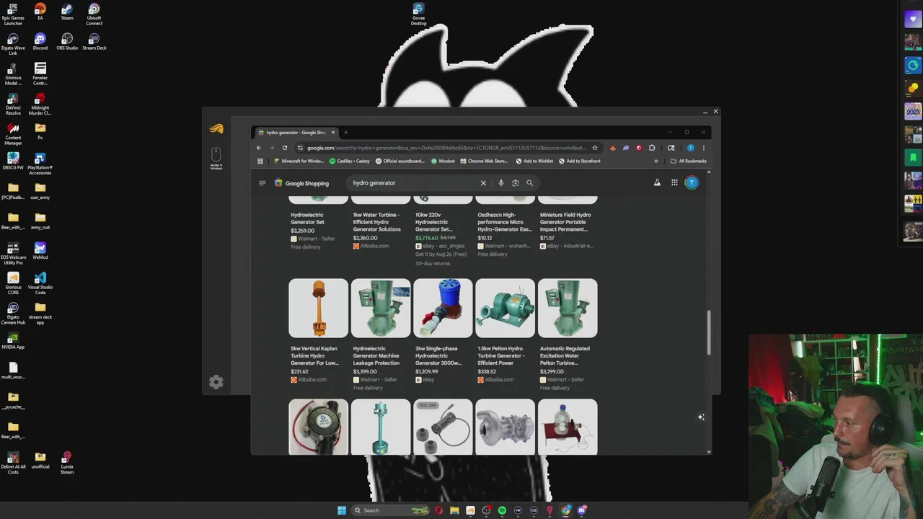Screen dimensions: 923x519
Task: Reload the Chrome page
Action: pyautogui.click(x=285, y=148)
